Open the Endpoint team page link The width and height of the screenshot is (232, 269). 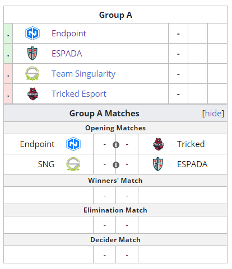click(x=69, y=34)
